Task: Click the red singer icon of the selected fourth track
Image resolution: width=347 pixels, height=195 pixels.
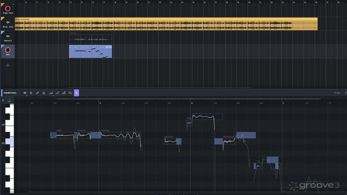Action: pyautogui.click(x=8, y=50)
